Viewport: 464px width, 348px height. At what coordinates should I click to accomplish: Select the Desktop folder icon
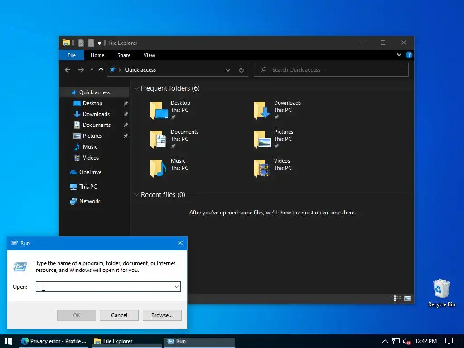pyautogui.click(x=159, y=110)
